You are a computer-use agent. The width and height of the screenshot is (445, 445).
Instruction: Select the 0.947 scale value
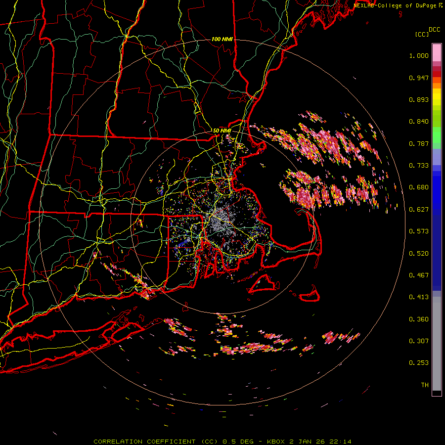coord(419,78)
